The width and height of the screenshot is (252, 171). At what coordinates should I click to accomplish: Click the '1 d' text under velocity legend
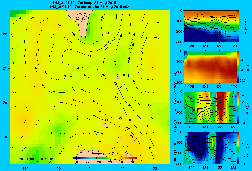point(80,22)
